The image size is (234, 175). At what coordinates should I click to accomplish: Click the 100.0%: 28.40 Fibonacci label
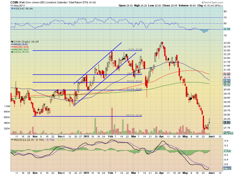point(134,115)
